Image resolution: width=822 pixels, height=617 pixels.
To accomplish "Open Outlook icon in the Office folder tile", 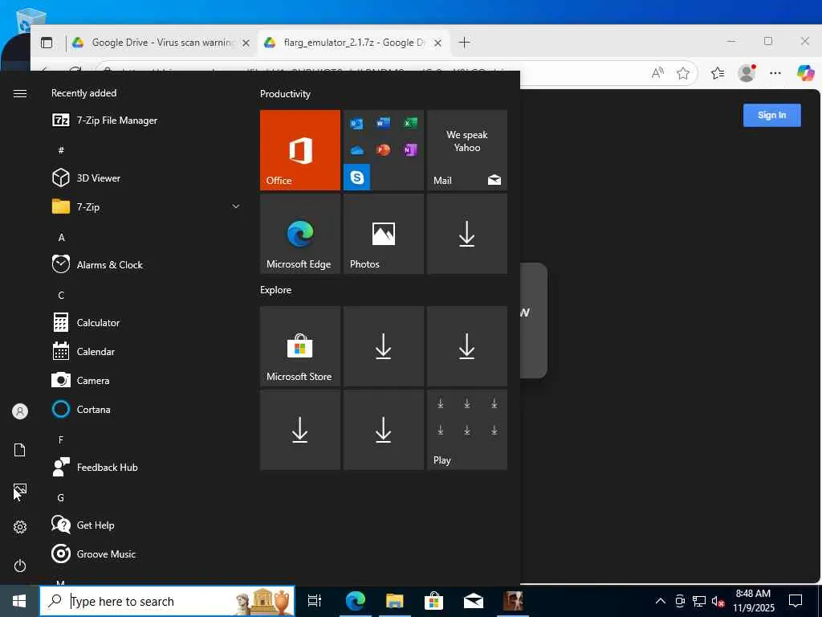I will [357, 123].
